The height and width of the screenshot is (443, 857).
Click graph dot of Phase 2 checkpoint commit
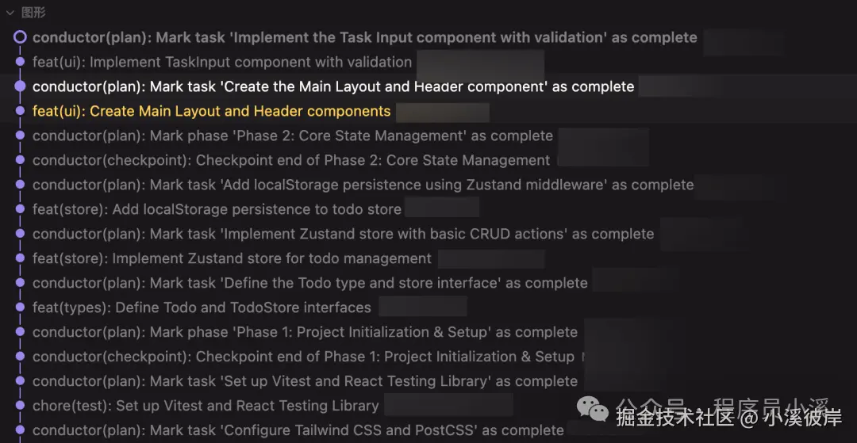click(x=20, y=160)
